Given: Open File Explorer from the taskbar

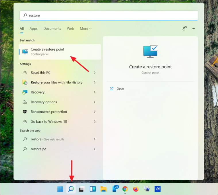Looking at the screenshot, I should (103, 189).
